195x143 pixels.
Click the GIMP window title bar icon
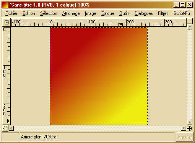tap(5, 5)
